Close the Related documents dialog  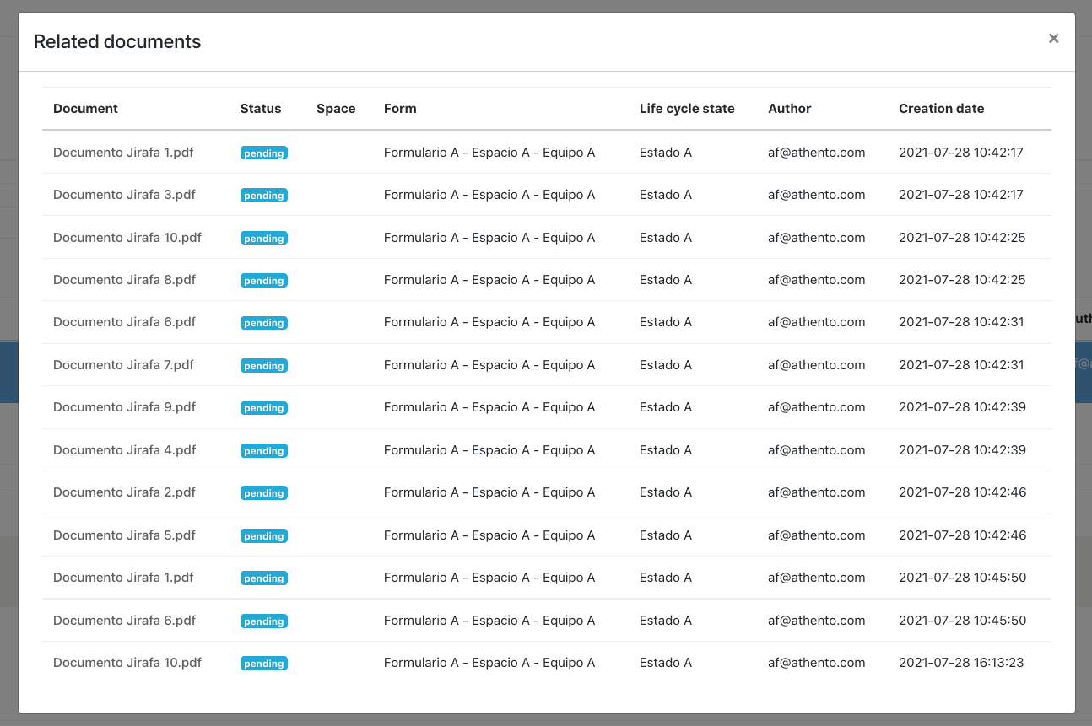point(1053,39)
